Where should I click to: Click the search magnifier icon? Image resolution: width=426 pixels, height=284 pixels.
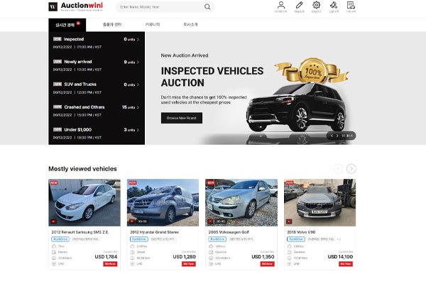207,7
